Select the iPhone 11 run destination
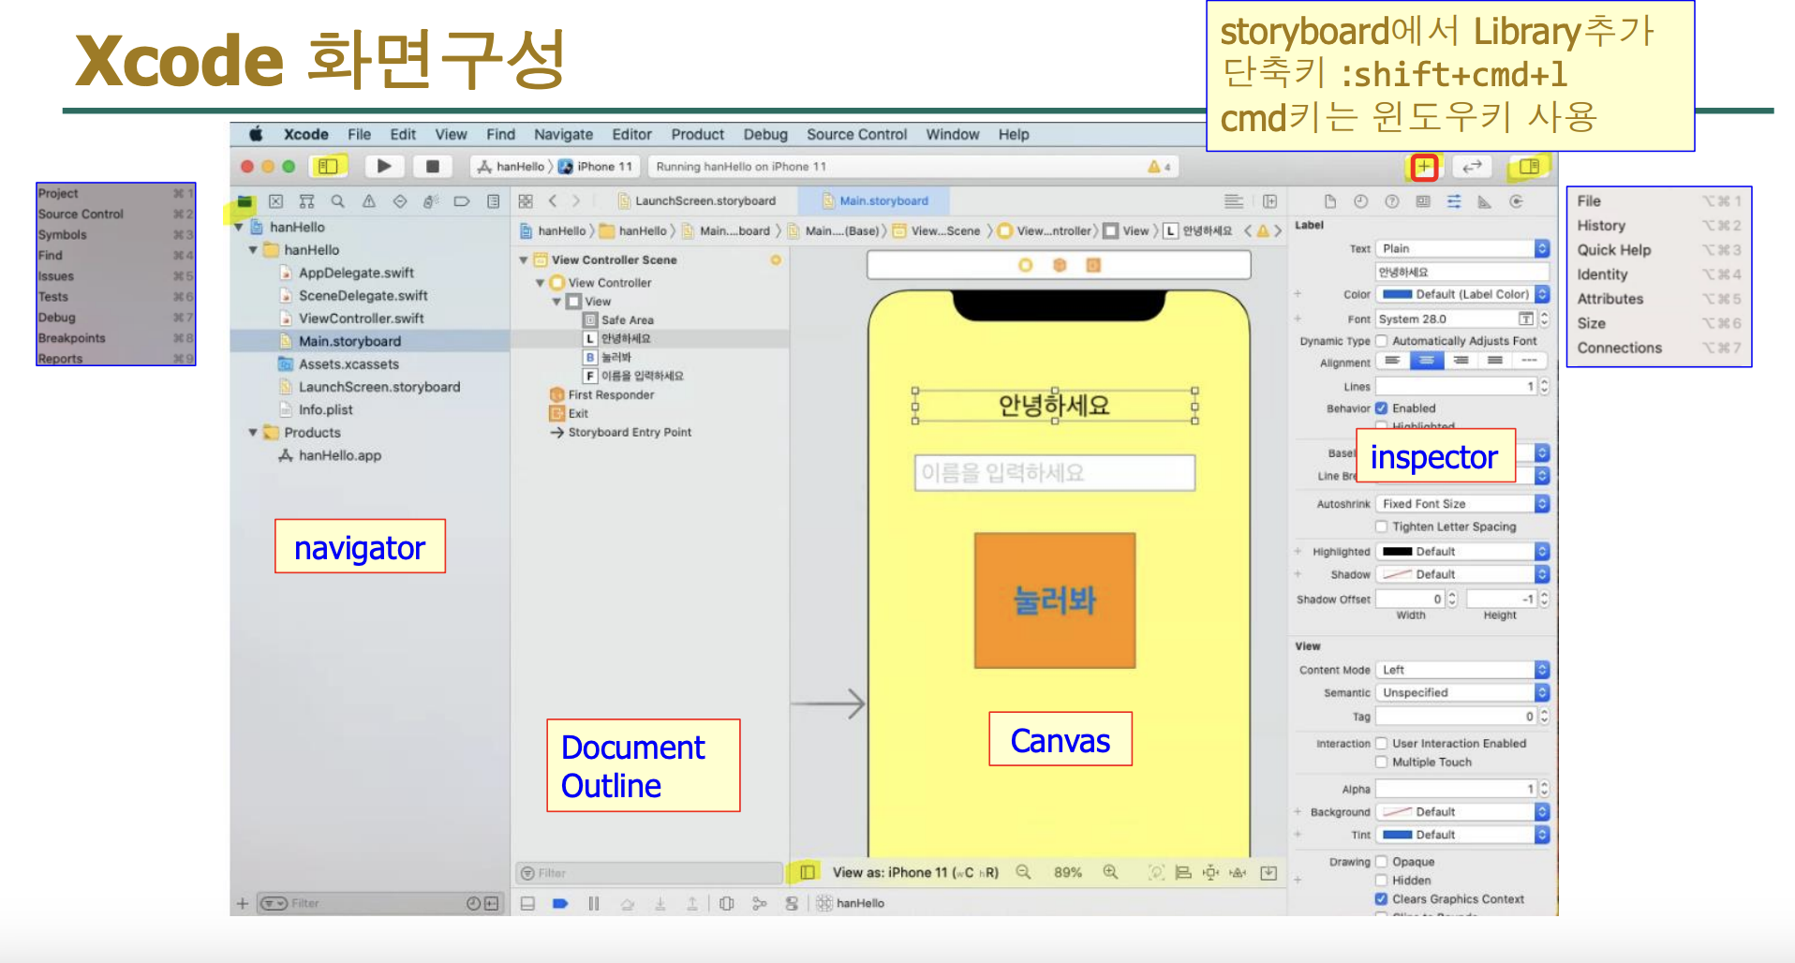The height and width of the screenshot is (963, 1795). (x=597, y=167)
